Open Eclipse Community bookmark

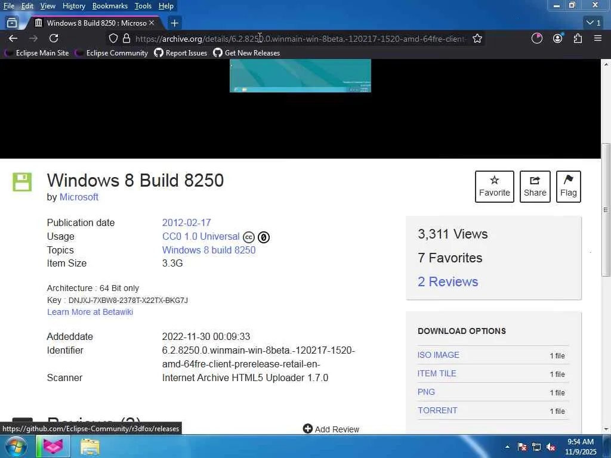click(112, 52)
